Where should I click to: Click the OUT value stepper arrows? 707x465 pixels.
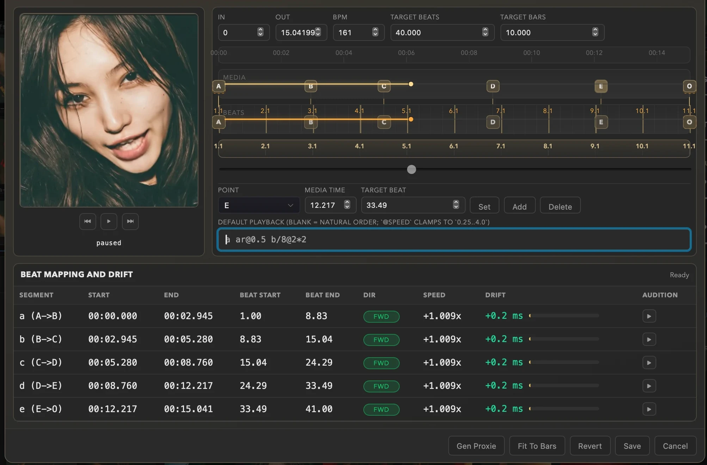[318, 32]
